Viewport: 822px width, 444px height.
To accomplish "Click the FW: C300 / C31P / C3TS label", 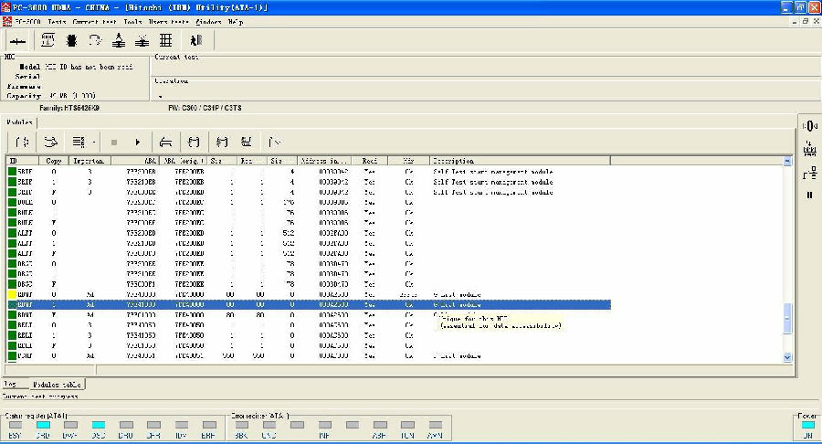I will pos(205,108).
